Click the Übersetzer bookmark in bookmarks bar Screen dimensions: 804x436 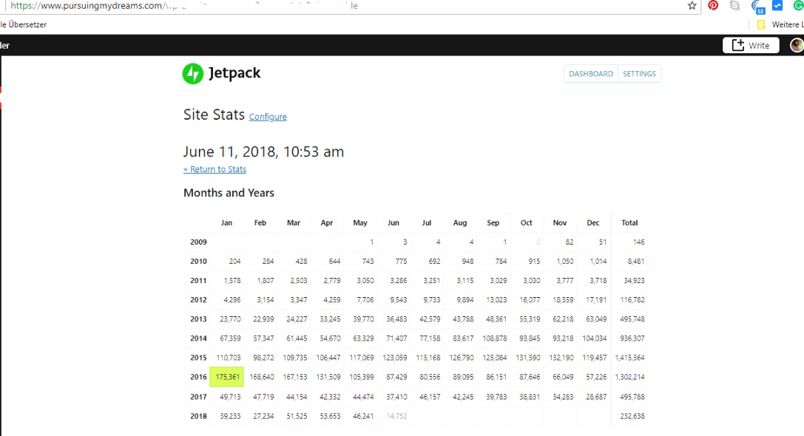tap(24, 24)
